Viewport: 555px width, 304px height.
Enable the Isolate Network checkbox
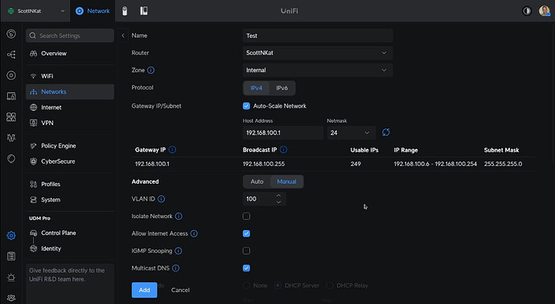click(x=246, y=216)
